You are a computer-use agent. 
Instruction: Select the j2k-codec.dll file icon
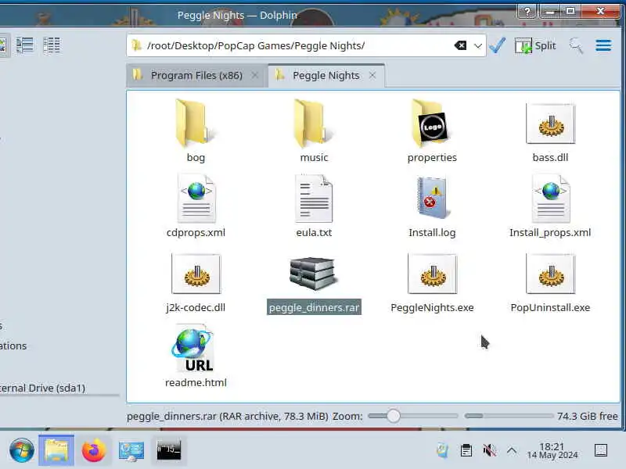tap(196, 274)
